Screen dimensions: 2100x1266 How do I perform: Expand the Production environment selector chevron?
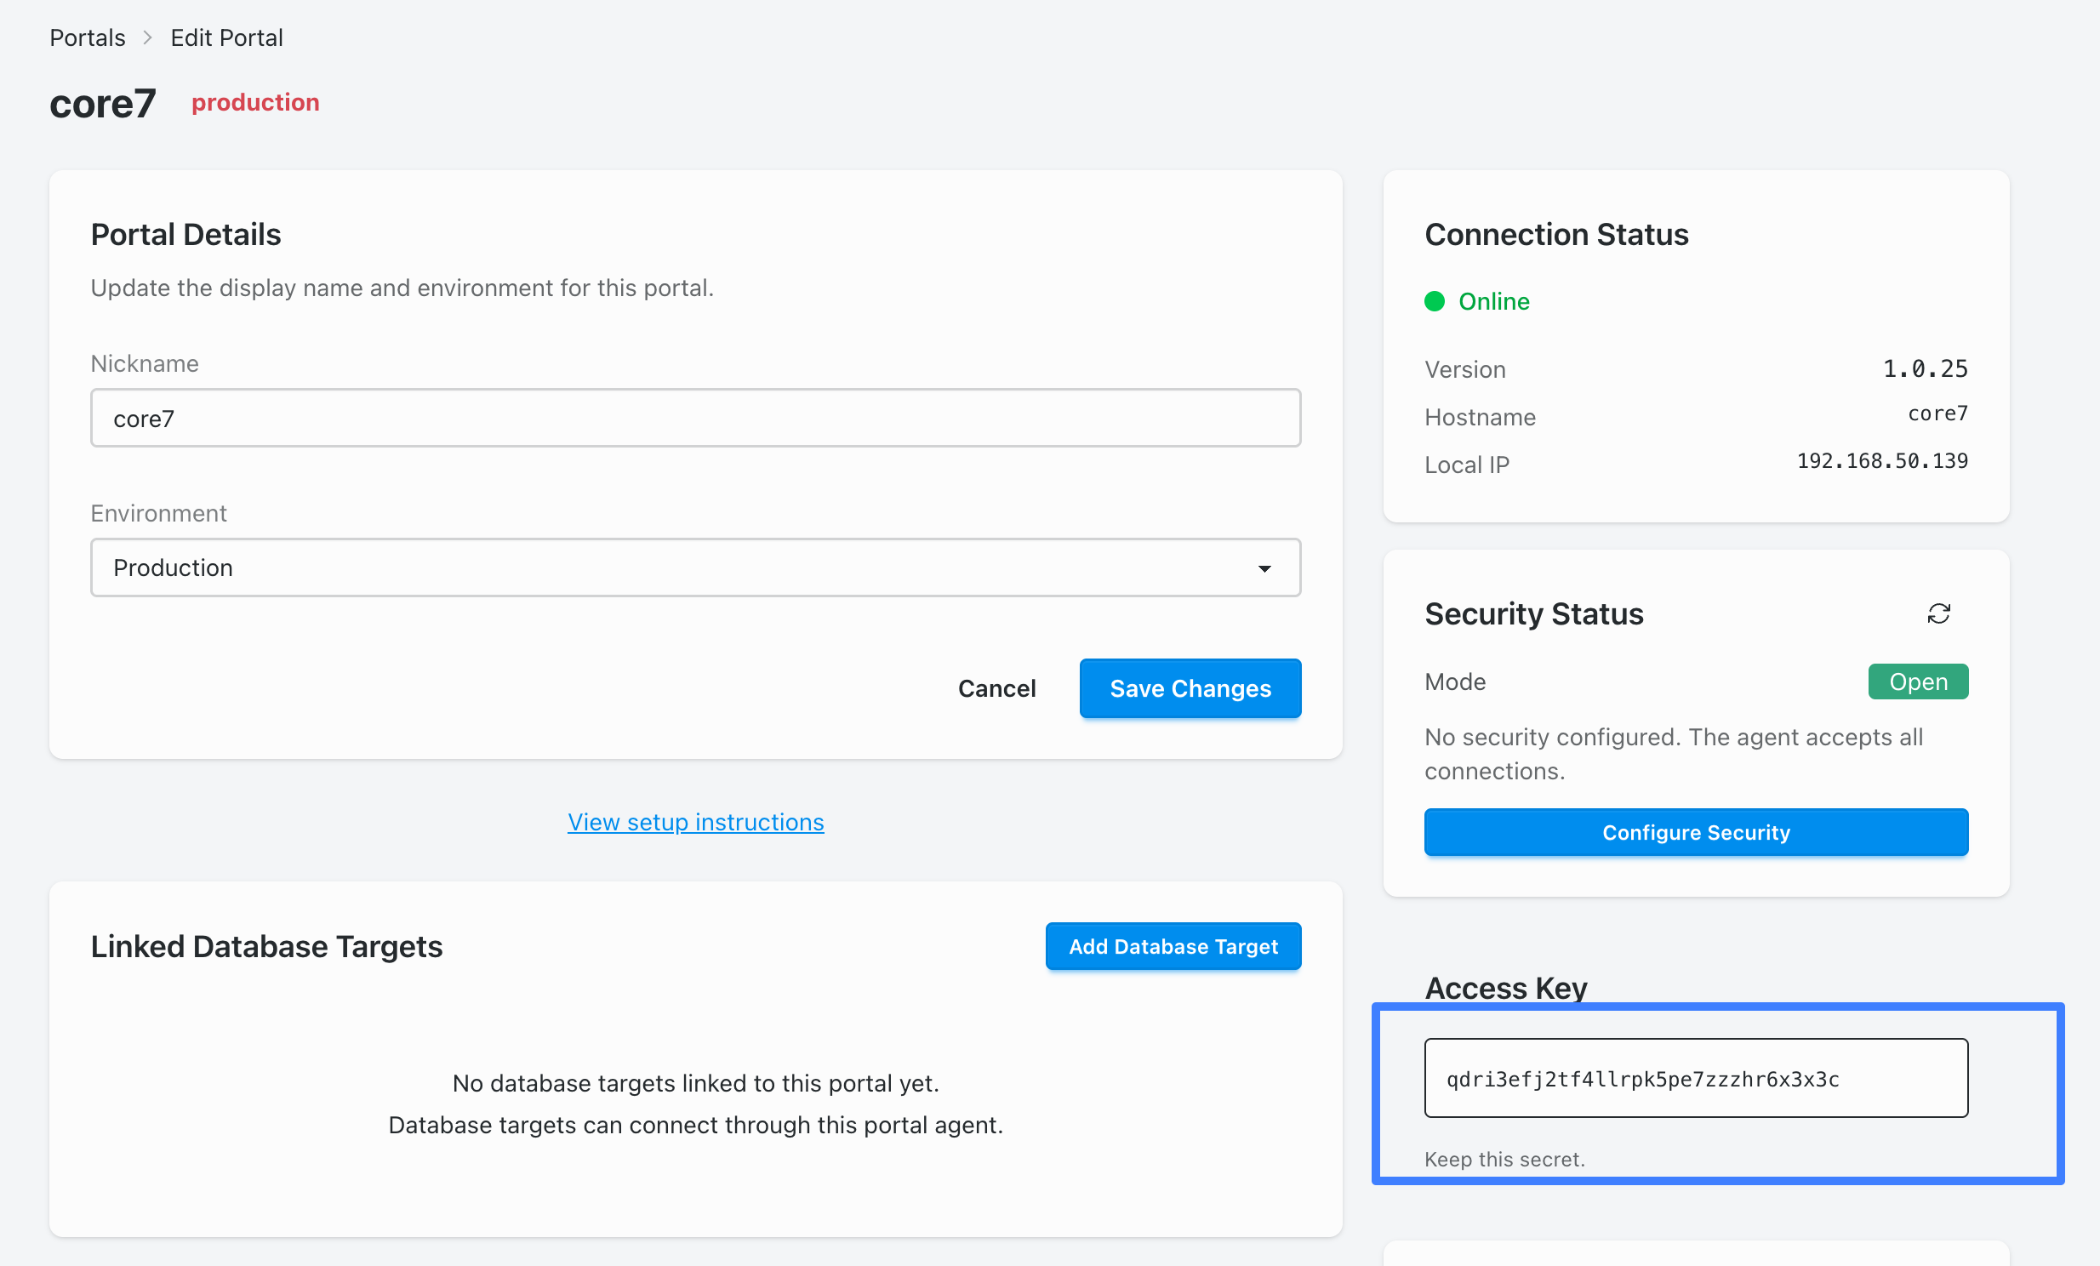point(1265,567)
